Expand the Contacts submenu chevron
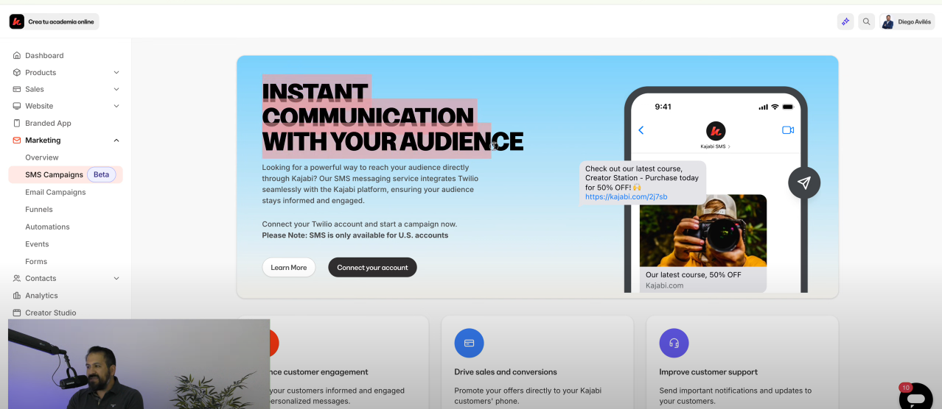942x409 pixels. [116, 278]
